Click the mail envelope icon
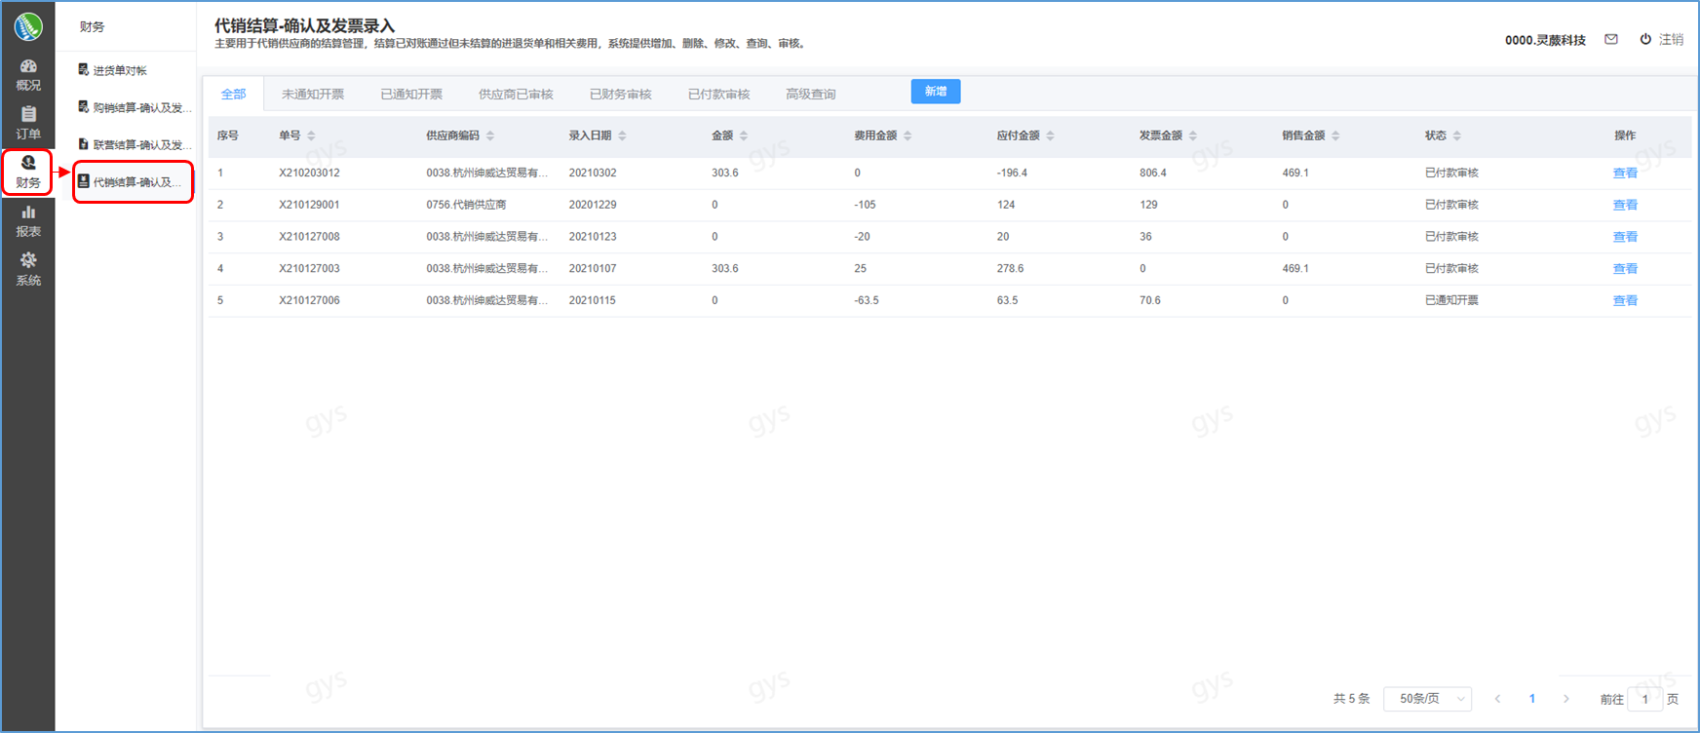Image resolution: width=1700 pixels, height=733 pixels. coord(1611,40)
